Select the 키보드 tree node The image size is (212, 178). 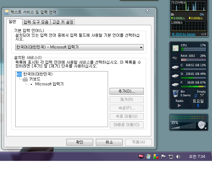[35, 79]
